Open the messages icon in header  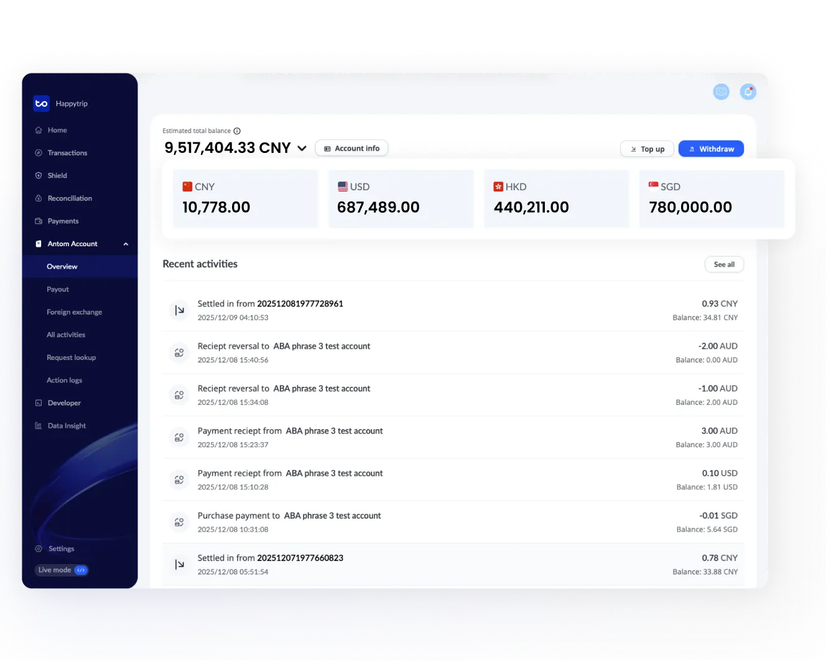tap(721, 92)
